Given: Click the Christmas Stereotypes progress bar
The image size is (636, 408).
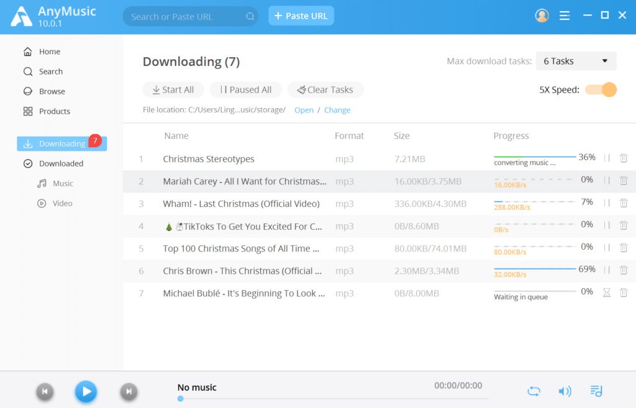Looking at the screenshot, I should (x=535, y=156).
